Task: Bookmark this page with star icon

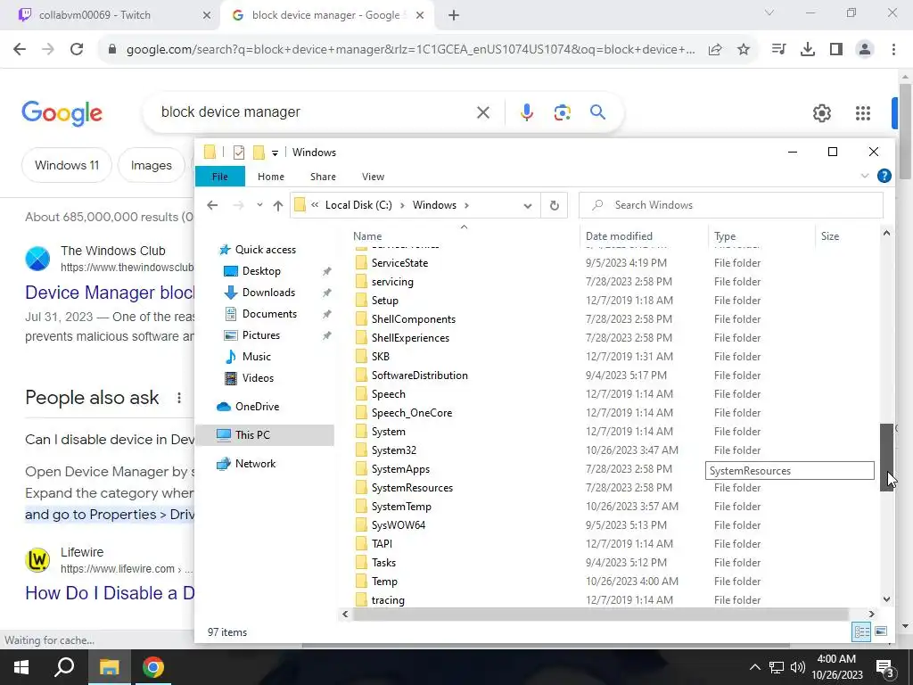Action: (x=744, y=50)
